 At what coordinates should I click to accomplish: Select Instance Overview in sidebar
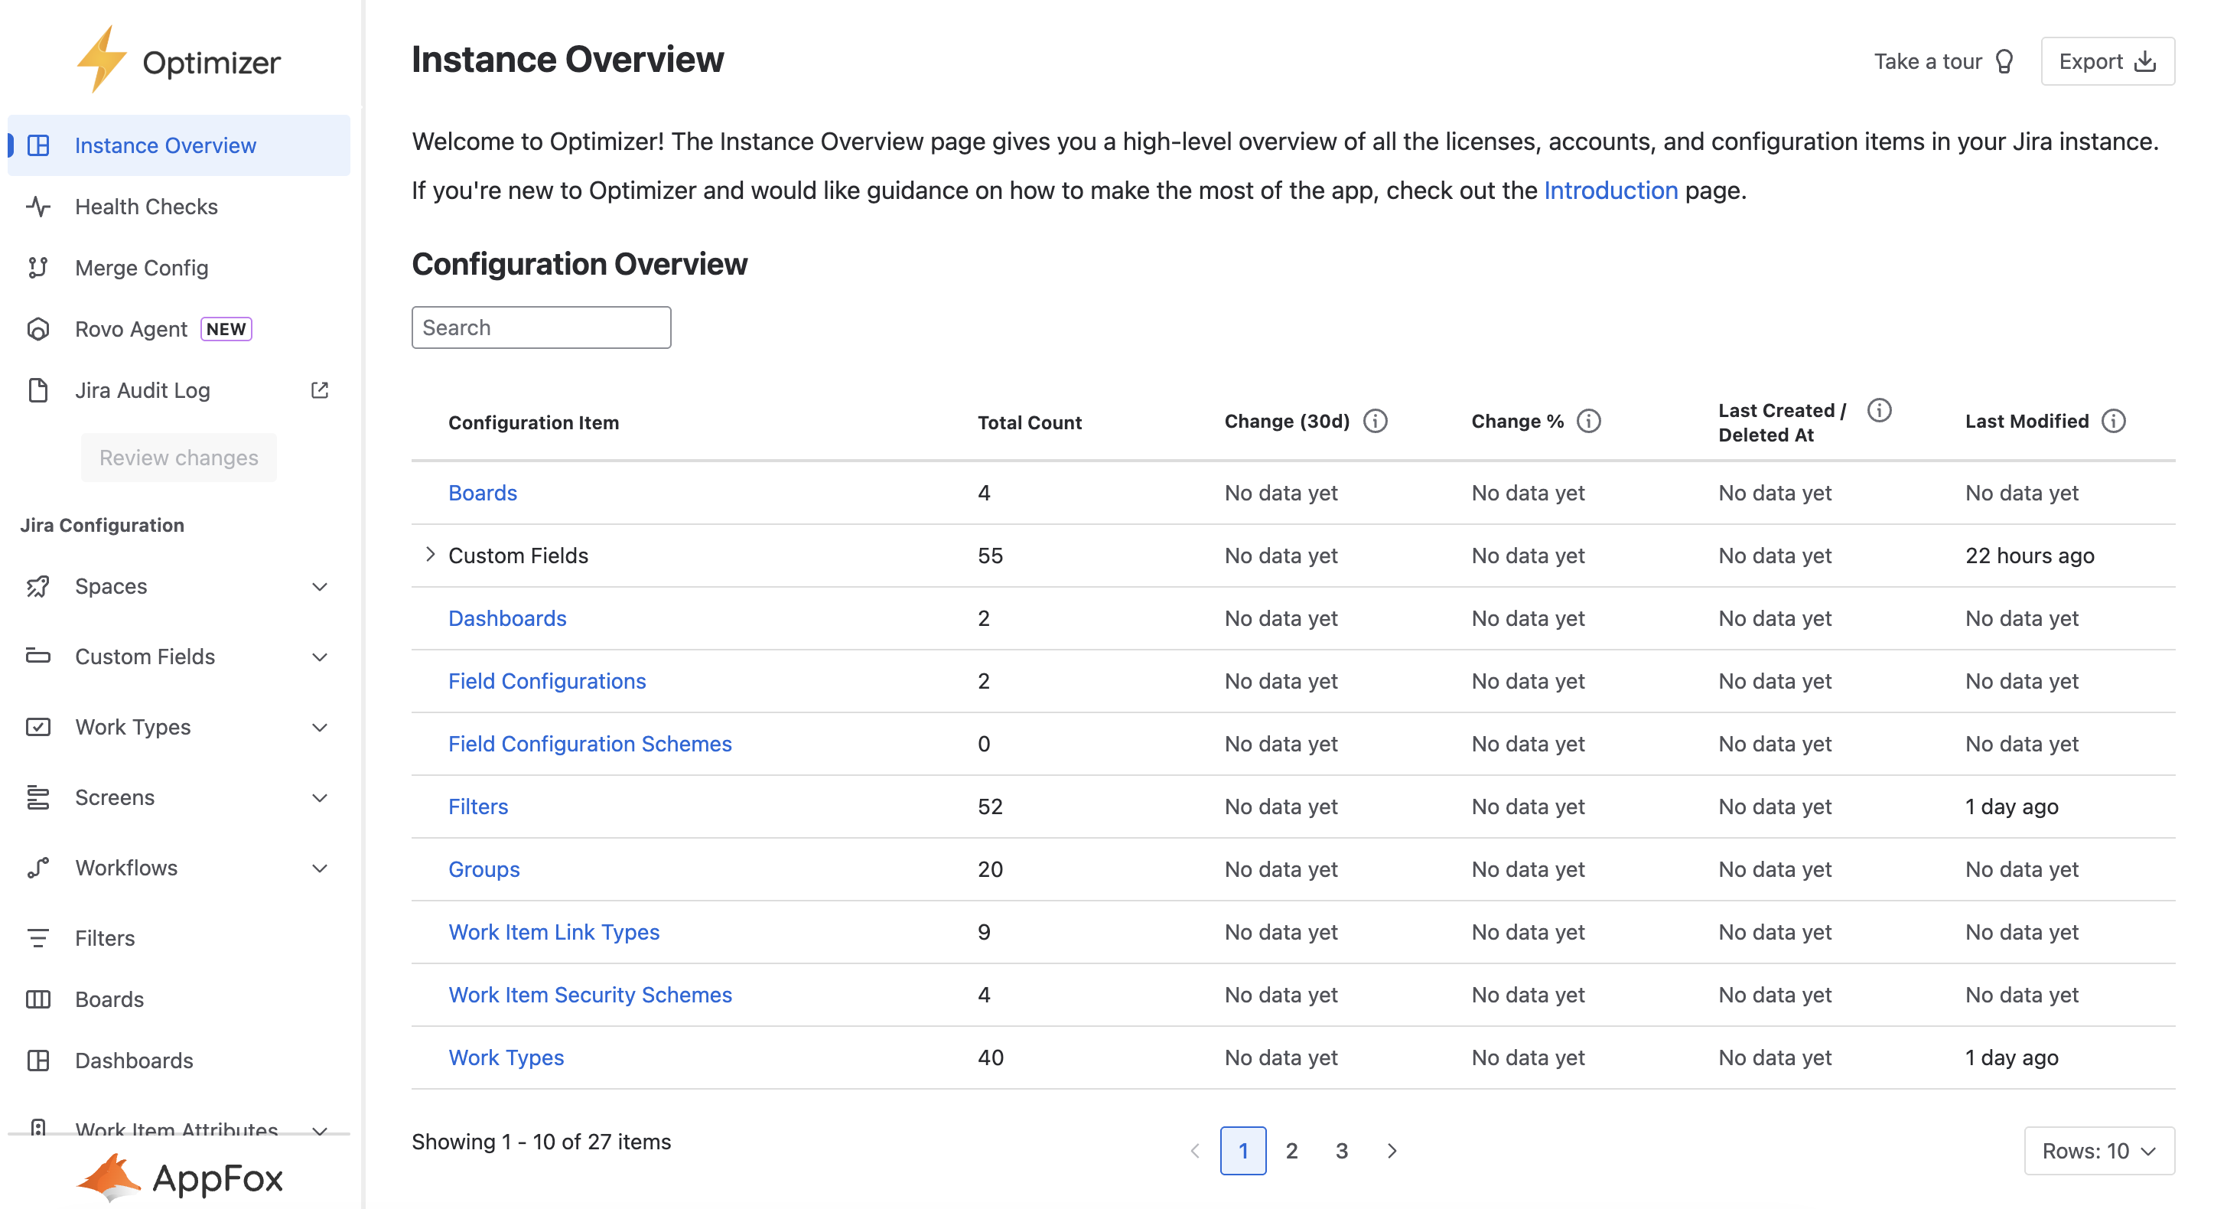pos(165,145)
